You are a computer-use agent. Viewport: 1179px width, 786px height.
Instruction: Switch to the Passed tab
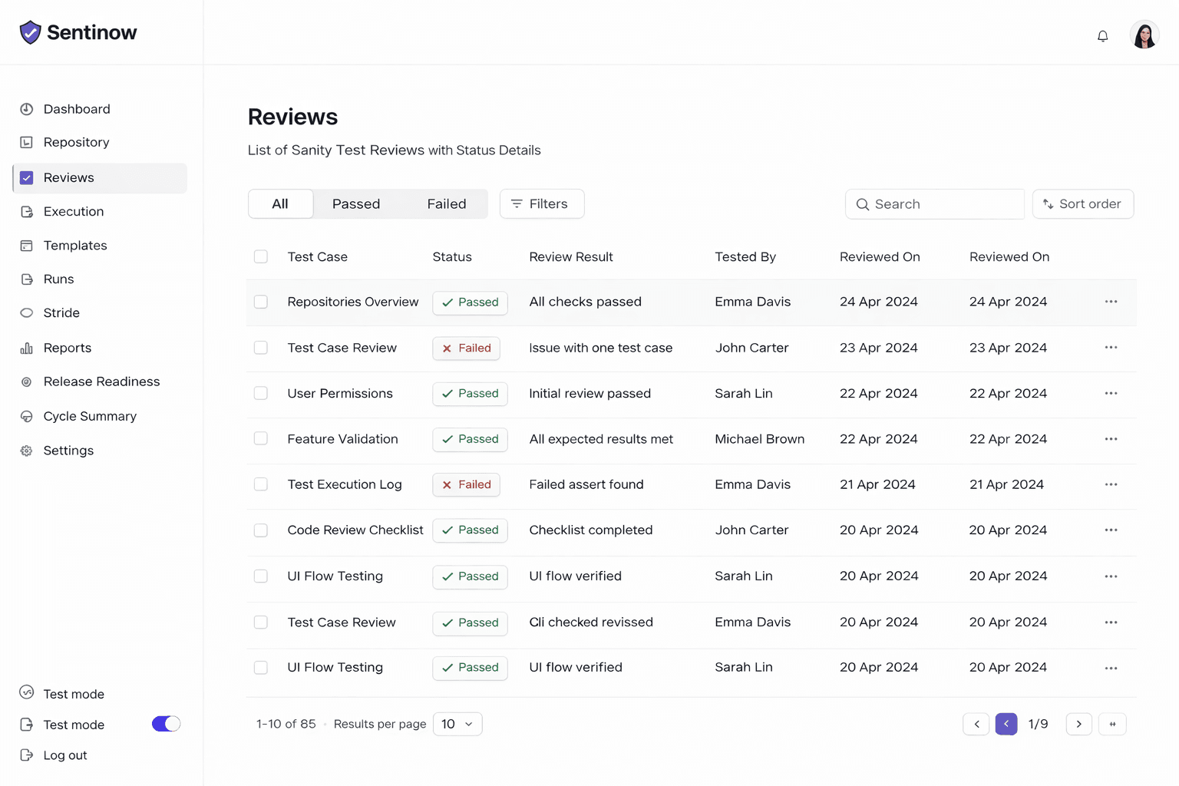[355, 203]
